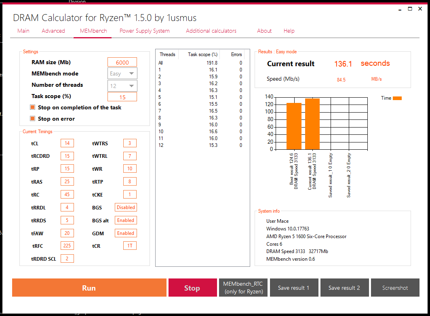The width and height of the screenshot is (430, 316).
Task: Open the About tab
Action: coord(264,31)
